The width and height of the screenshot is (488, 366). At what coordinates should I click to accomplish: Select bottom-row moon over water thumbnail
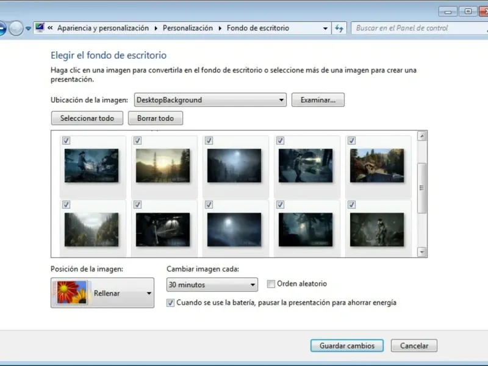point(234,230)
